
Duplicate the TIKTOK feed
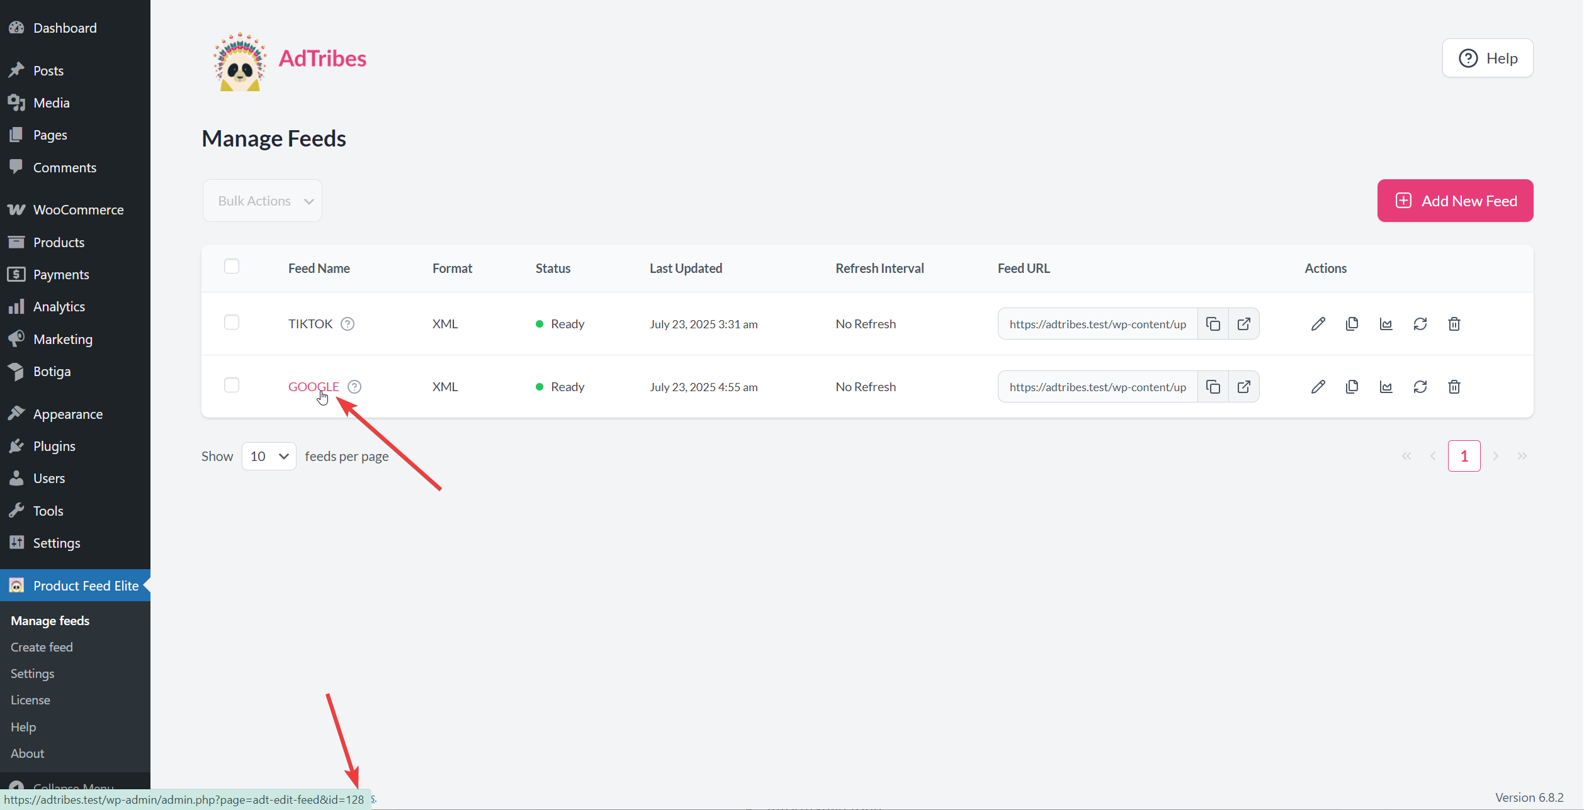click(1352, 324)
